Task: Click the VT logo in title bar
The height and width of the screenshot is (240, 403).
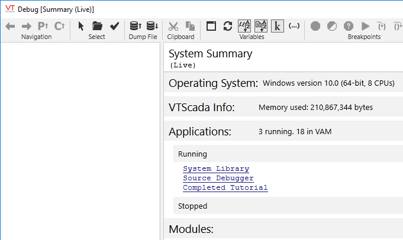Action: [10, 9]
